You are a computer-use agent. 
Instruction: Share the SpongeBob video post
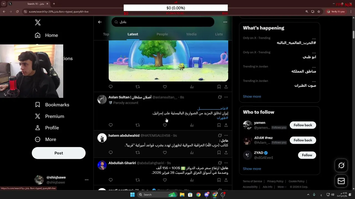(x=226, y=87)
